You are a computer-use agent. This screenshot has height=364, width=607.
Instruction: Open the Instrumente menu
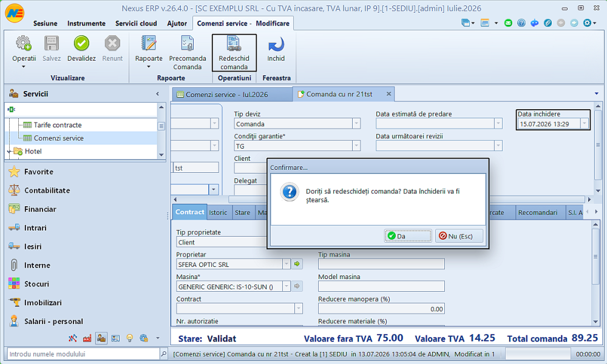[x=86, y=23]
